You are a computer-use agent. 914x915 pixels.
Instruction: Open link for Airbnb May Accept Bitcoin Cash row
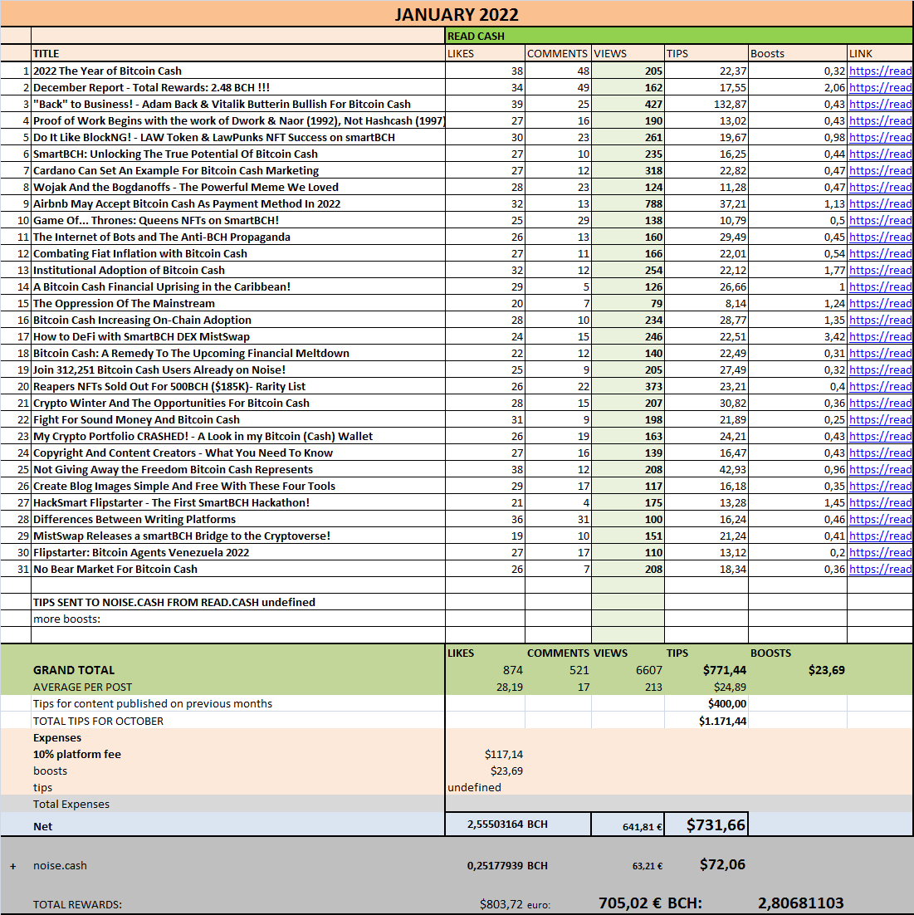880,203
